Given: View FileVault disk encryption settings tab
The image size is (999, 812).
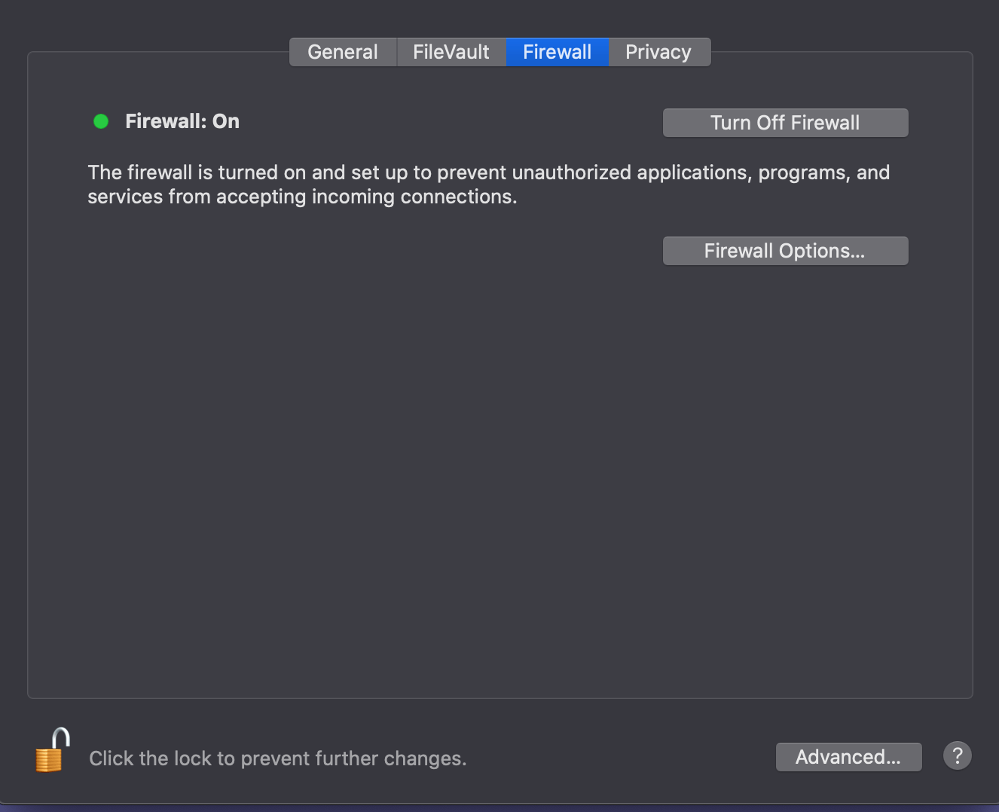Looking at the screenshot, I should [x=451, y=52].
